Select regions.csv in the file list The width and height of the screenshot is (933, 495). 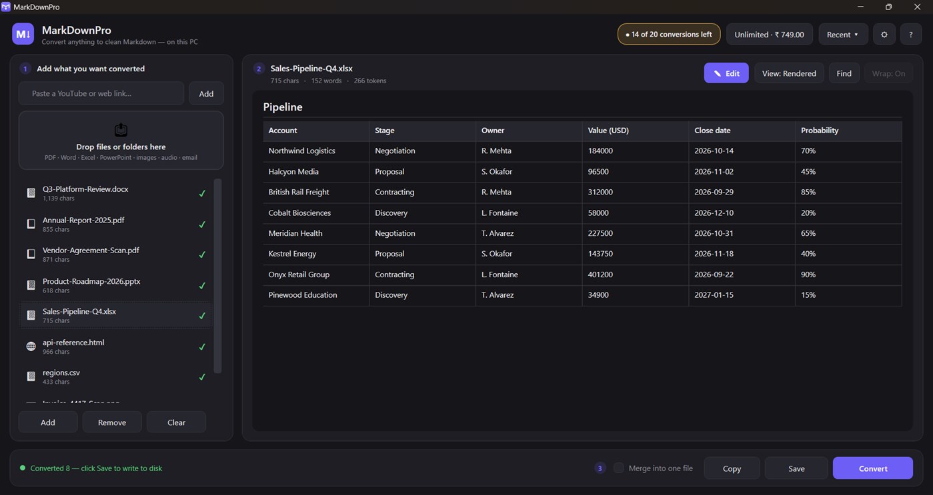[116, 377]
